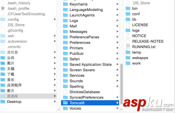175x113 pixels.
Task: Select the conf folder icon
Action: (x=128, y=14)
